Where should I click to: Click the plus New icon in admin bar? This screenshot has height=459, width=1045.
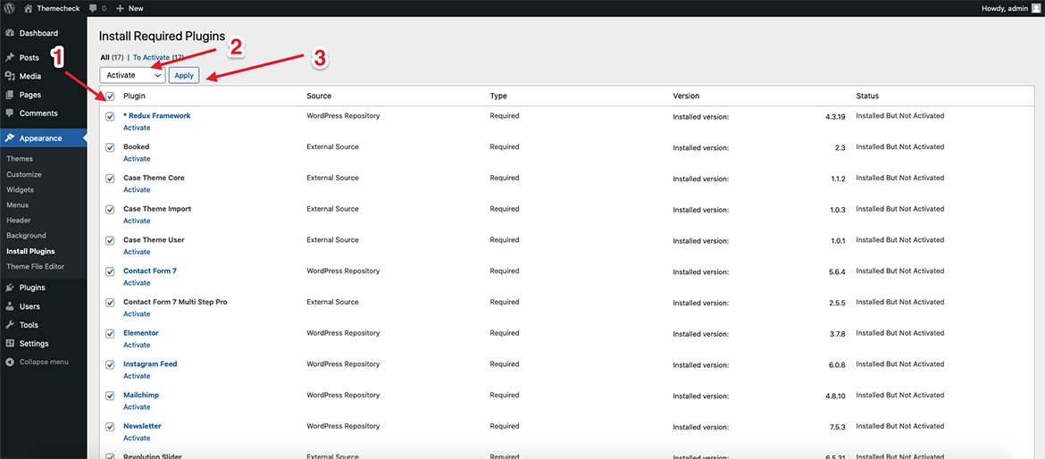pos(120,9)
